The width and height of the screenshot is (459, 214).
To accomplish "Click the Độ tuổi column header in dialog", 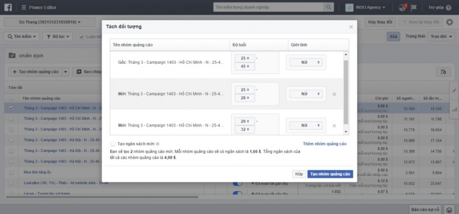I will coord(259,45).
